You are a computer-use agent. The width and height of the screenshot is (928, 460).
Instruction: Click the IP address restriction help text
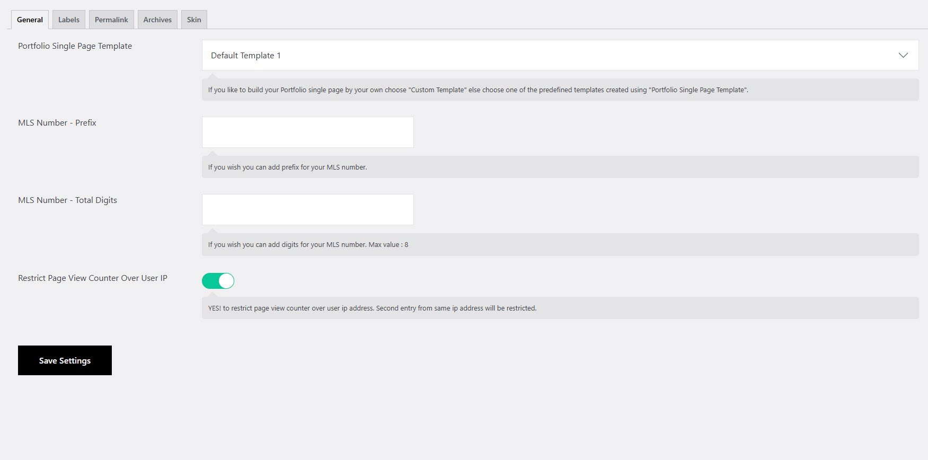pyautogui.click(x=372, y=308)
